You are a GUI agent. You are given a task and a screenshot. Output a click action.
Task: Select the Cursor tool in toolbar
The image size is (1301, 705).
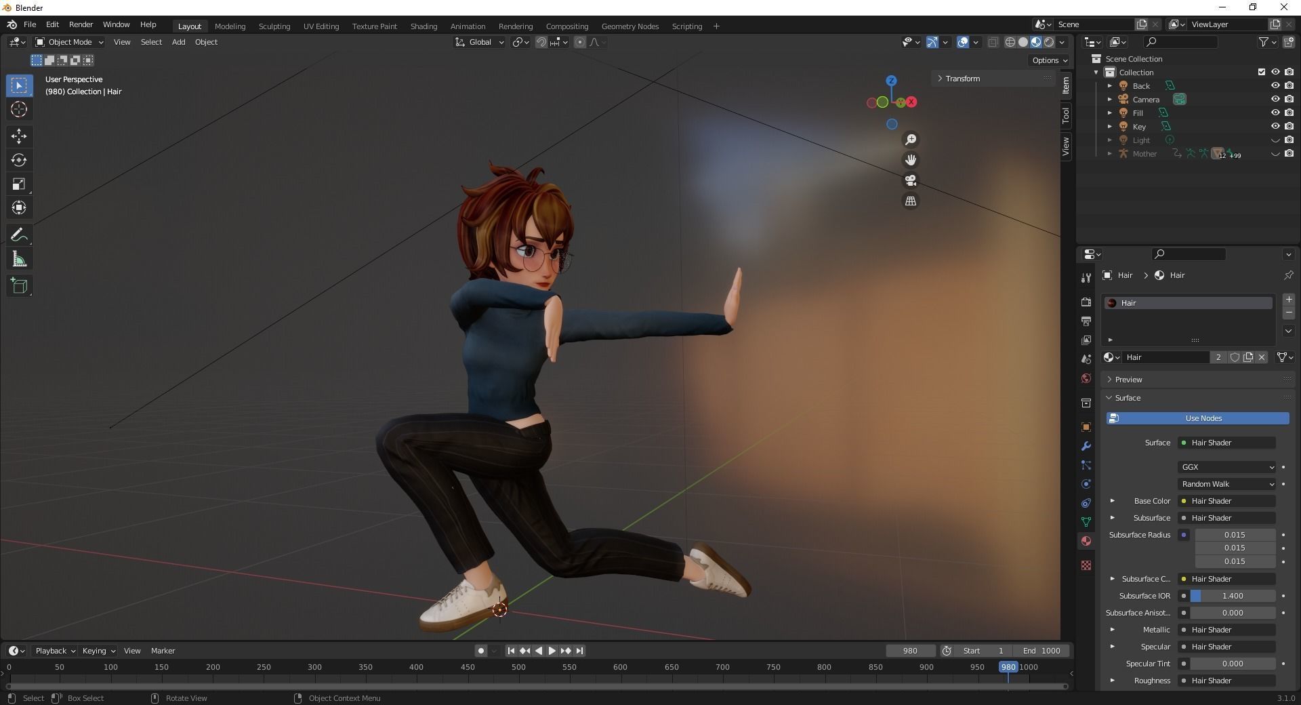point(19,109)
